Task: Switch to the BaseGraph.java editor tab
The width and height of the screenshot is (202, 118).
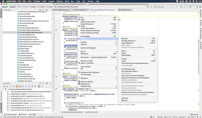Action: (x=126, y=9)
